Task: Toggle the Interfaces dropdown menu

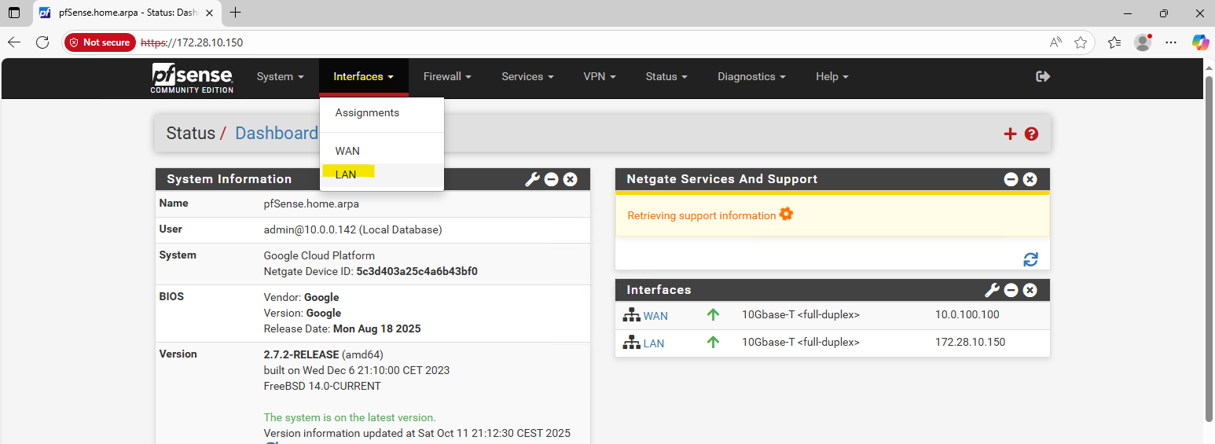Action: coord(364,76)
